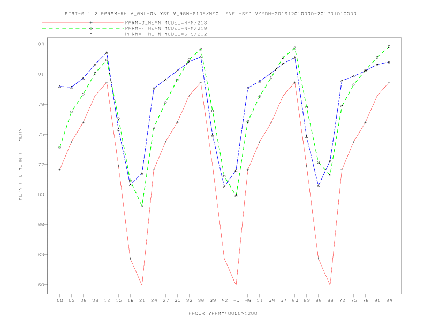
Task: Click x-axis hour label 18
Action: click(130, 300)
